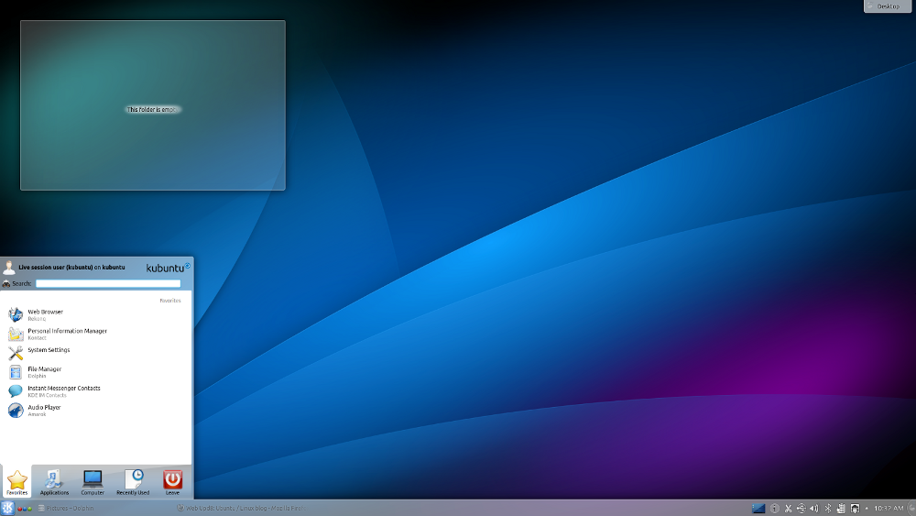Viewport: 916px width, 516px height.
Task: Open the activities three-dot icon
Action: pyautogui.click(x=25, y=509)
